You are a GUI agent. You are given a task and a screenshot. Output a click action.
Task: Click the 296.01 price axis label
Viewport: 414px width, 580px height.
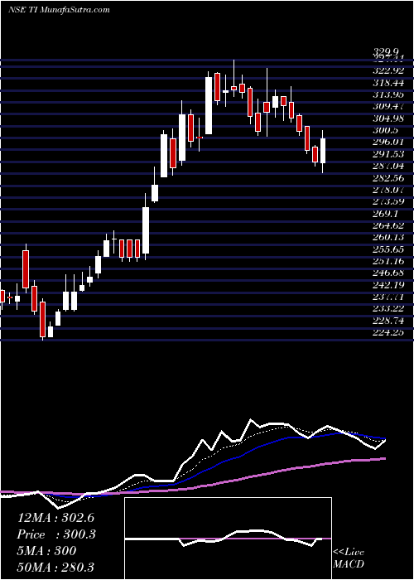click(x=390, y=142)
